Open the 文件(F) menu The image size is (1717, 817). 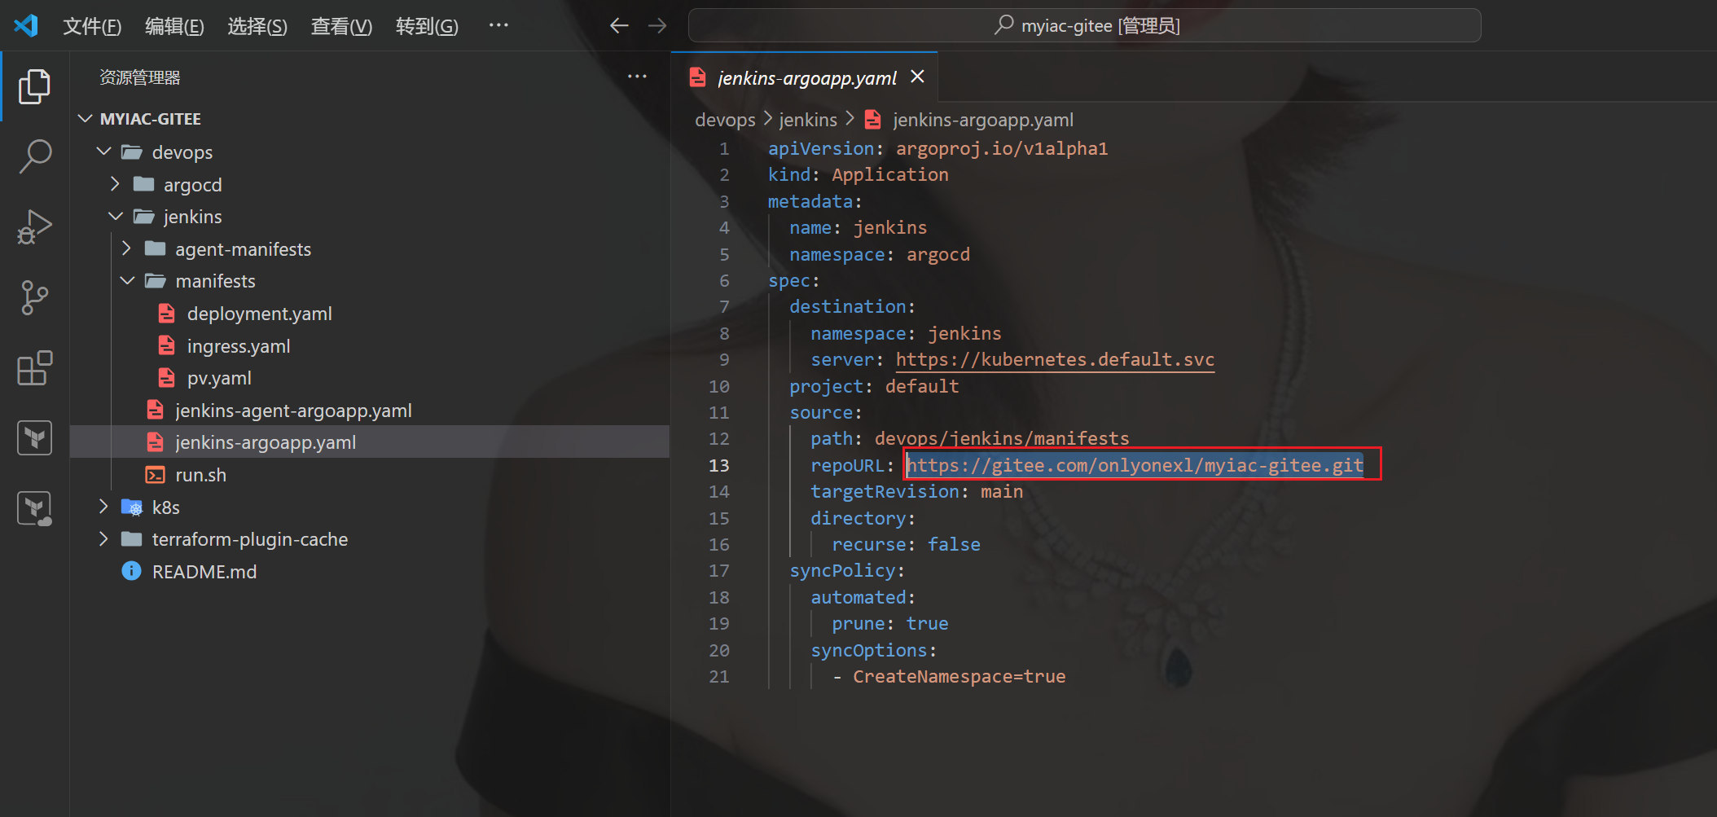tap(92, 26)
